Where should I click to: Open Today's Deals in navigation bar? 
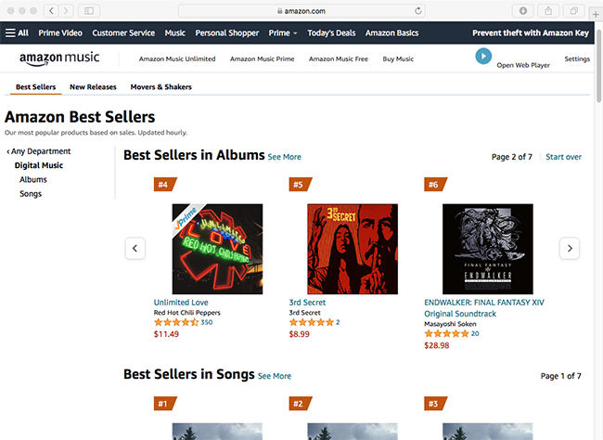point(332,32)
